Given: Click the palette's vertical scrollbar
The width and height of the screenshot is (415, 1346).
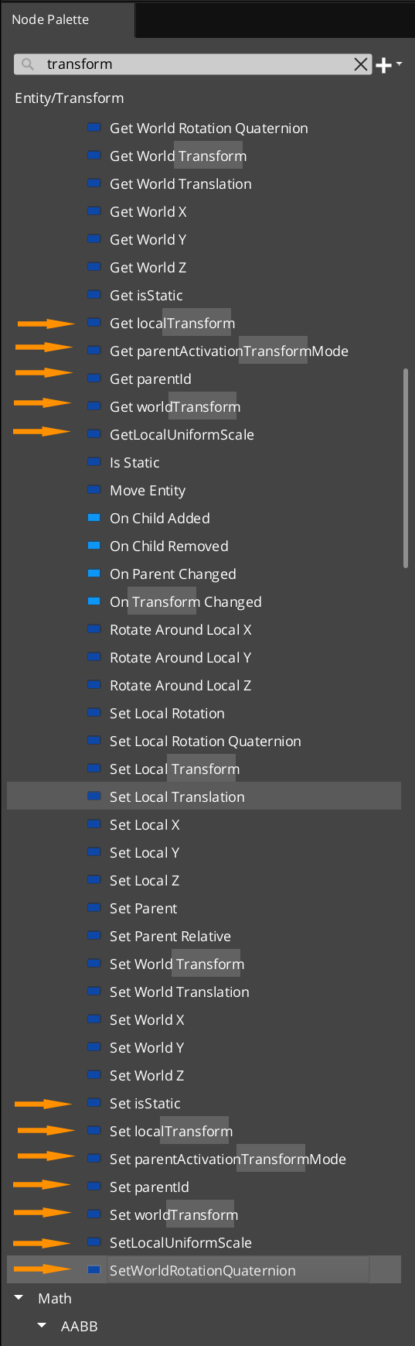Looking at the screenshot, I should tap(405, 468).
